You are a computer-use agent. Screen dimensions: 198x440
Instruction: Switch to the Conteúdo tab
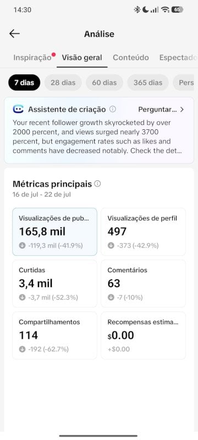tap(131, 58)
